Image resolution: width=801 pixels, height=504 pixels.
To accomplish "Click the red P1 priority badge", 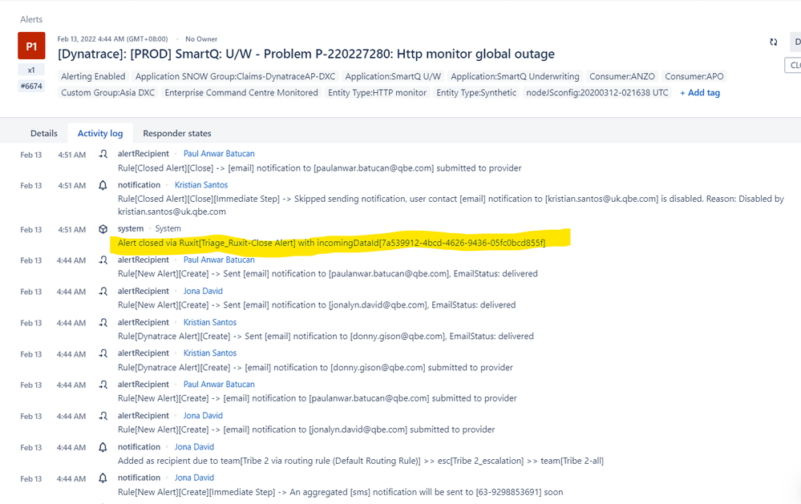I will [x=30, y=46].
